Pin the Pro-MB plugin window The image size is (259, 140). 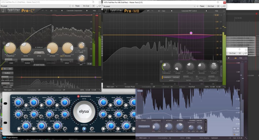click(x=218, y=2)
